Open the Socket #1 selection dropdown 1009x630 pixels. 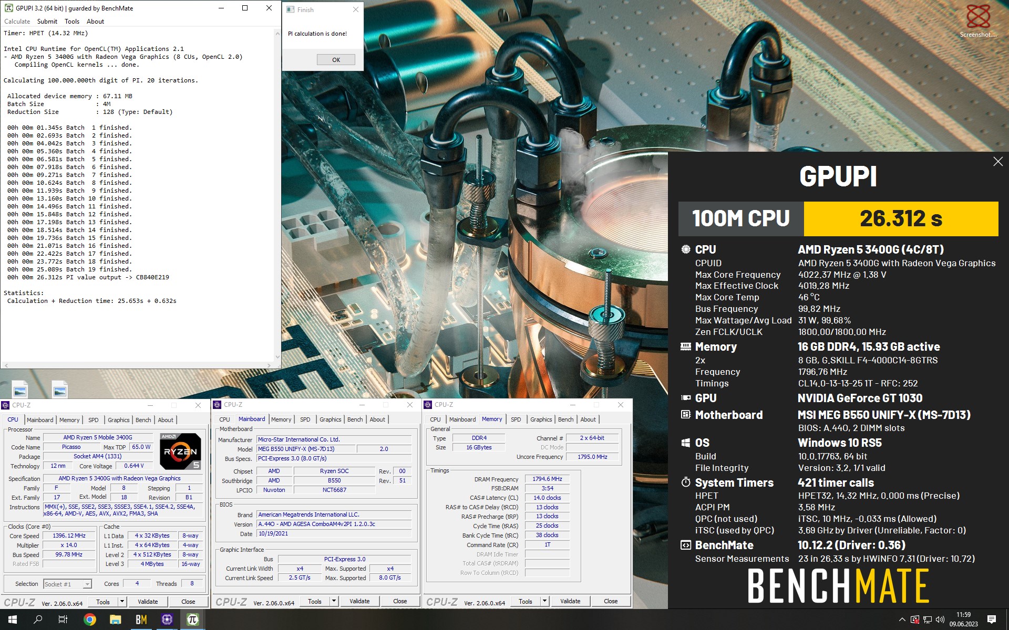click(x=67, y=584)
